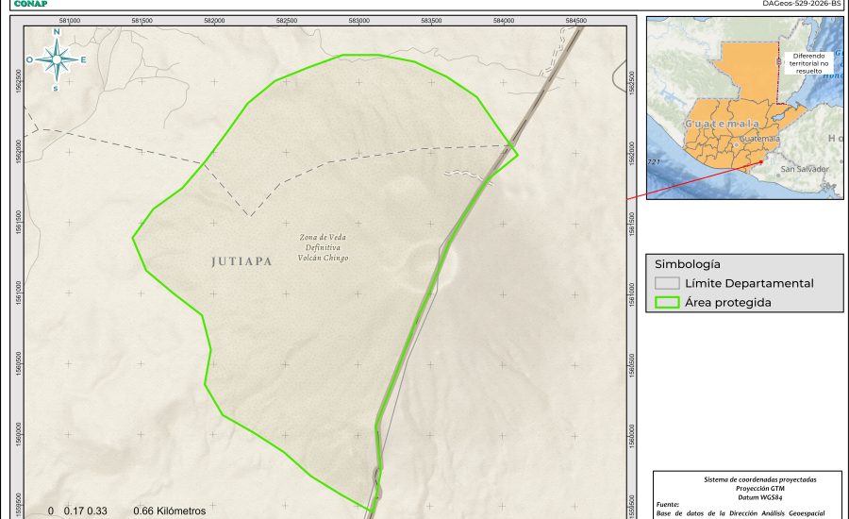Click the compass rose north arrow
Screen dimensions: 849x519
pyautogui.click(x=57, y=59)
